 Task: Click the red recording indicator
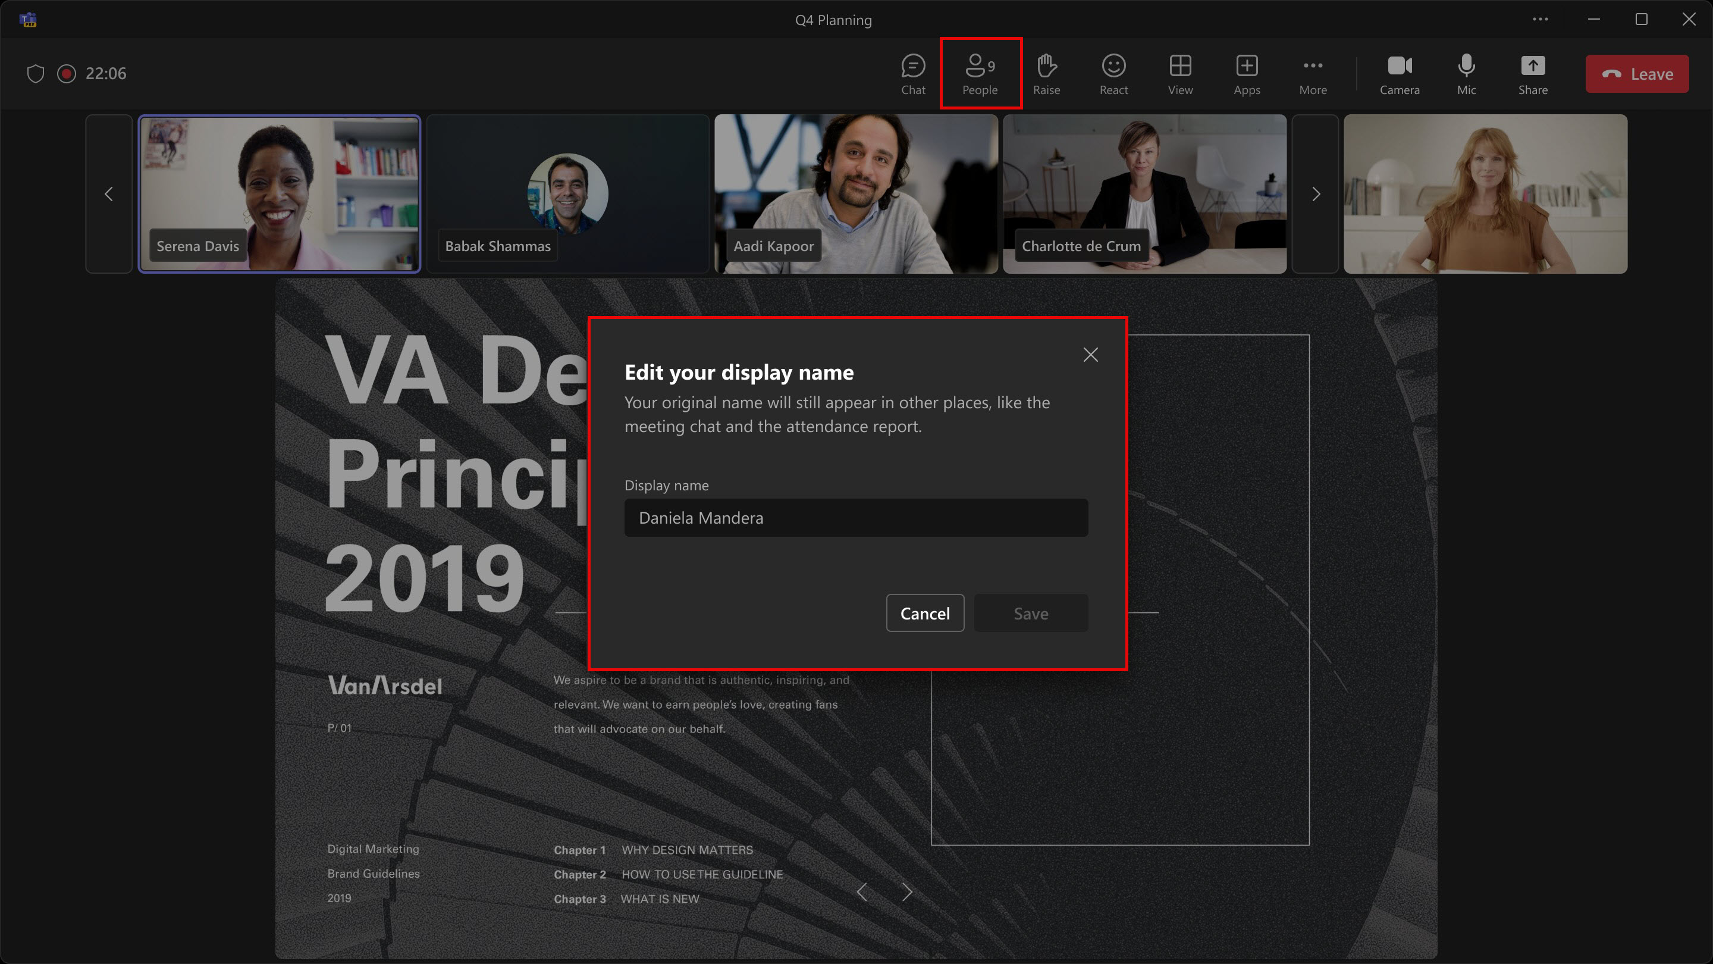coord(67,74)
